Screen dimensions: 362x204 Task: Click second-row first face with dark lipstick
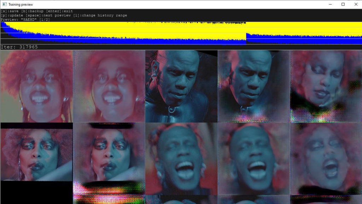tap(37, 159)
